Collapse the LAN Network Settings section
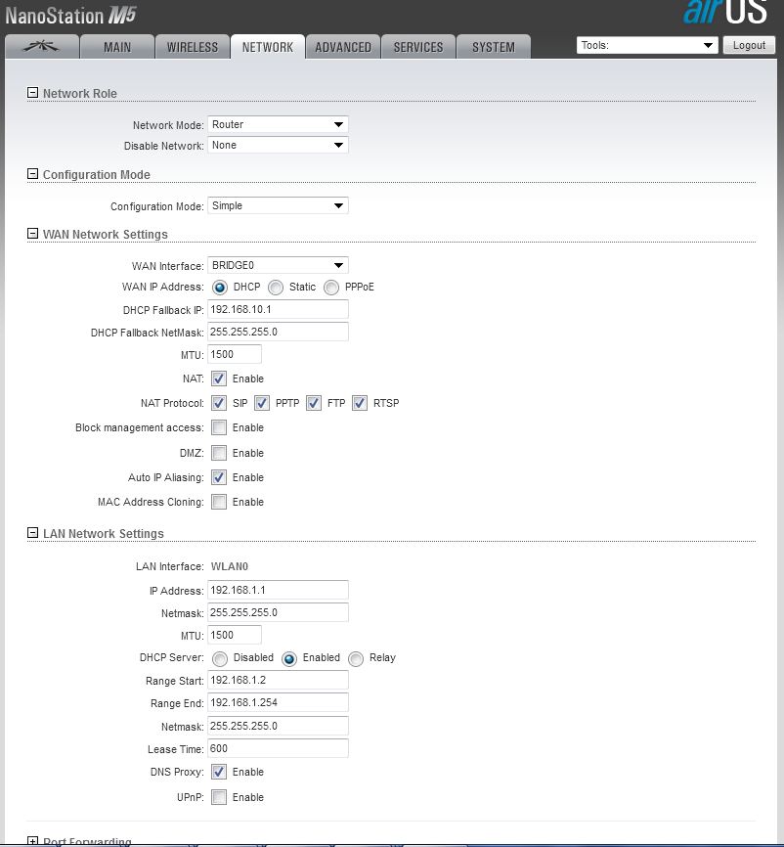The width and height of the screenshot is (784, 847). pyautogui.click(x=32, y=533)
